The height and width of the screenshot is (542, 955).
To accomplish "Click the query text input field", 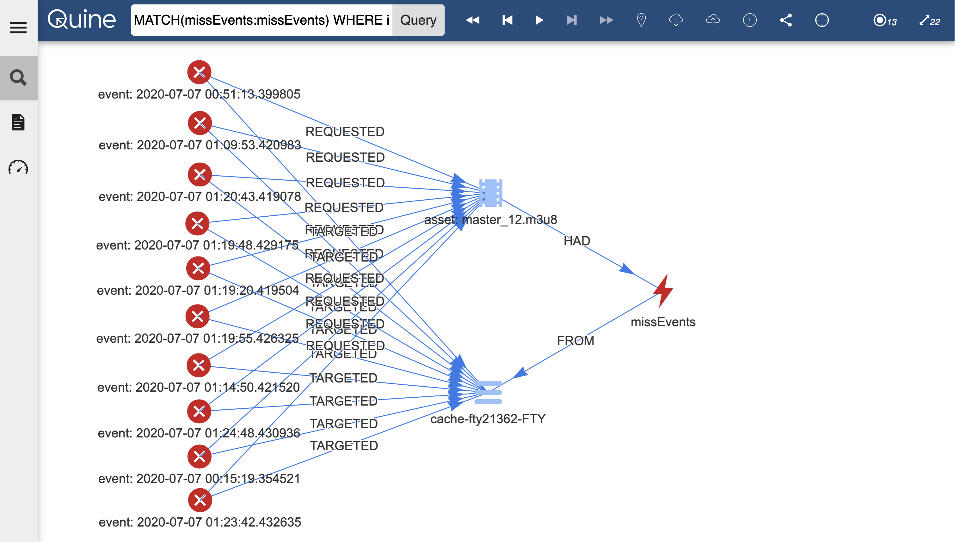I will click(262, 20).
